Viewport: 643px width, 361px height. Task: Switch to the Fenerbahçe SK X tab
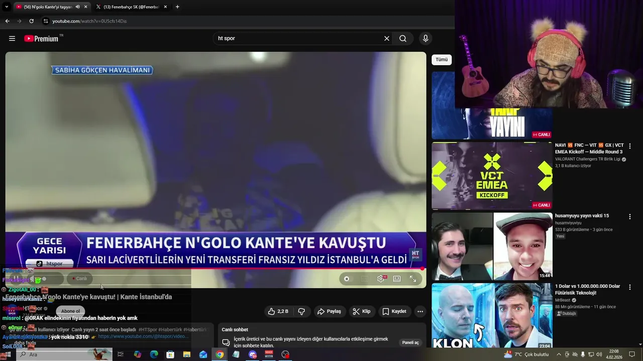point(132,7)
